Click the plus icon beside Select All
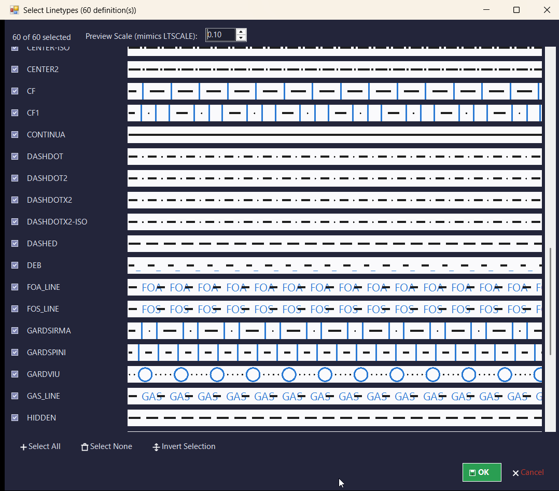Image resolution: width=559 pixels, height=491 pixels. click(x=23, y=447)
